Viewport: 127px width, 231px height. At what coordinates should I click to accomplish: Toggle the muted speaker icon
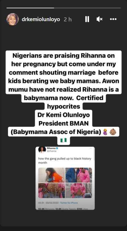click(100, 19)
